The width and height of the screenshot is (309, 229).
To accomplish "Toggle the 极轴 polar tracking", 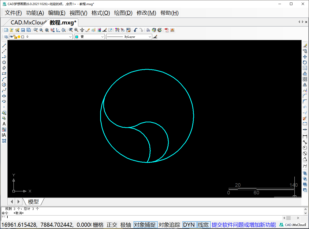I will point(126,225).
